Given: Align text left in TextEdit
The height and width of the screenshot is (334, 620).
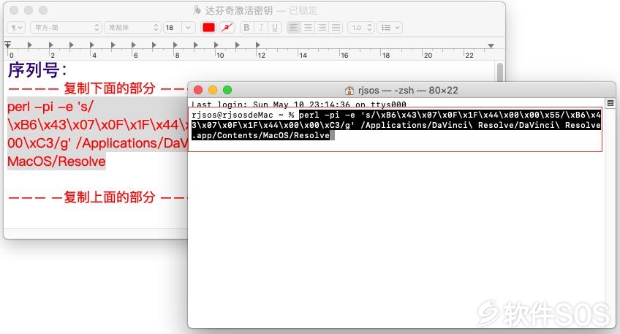Looking at the screenshot, I should 293,27.
